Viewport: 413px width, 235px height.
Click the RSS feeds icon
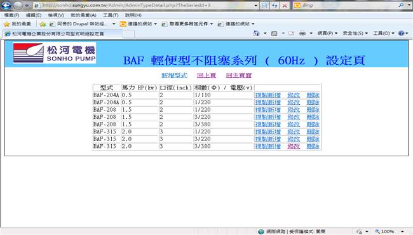(274, 34)
